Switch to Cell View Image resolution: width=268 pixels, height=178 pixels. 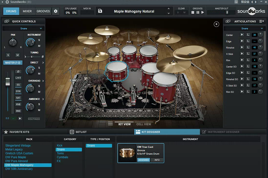pos(144,124)
